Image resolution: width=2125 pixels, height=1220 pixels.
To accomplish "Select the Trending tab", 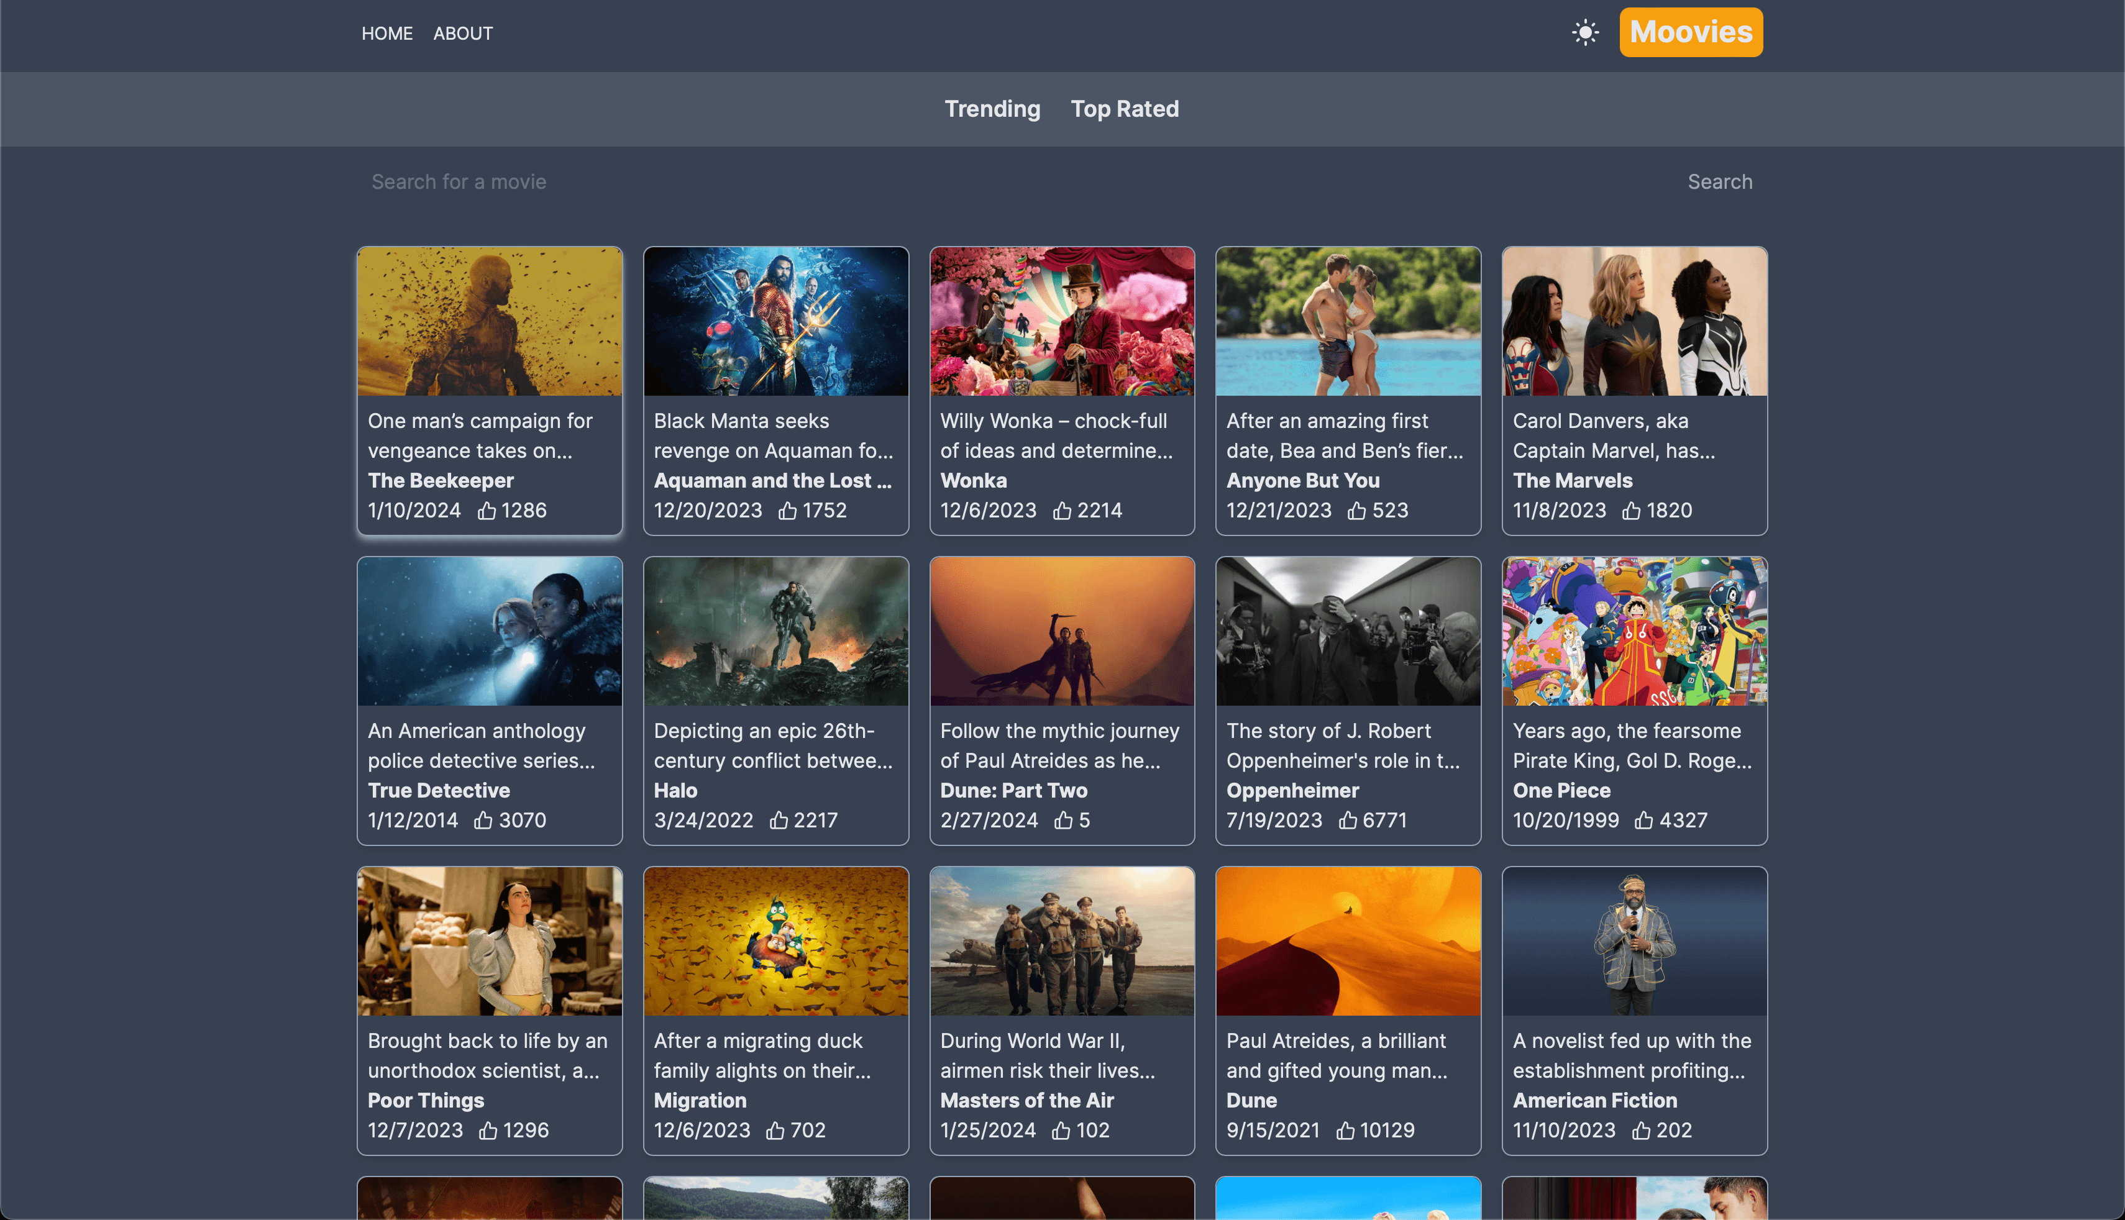I will click(x=992, y=109).
